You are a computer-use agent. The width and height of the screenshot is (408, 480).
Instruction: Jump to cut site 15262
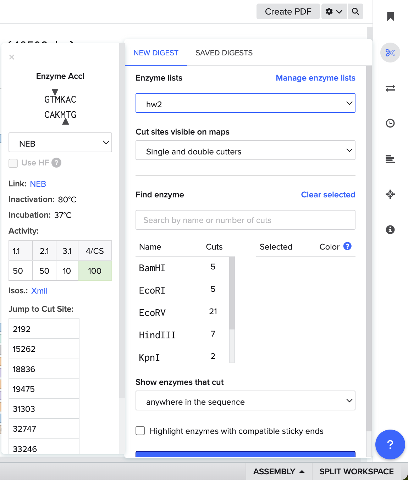(24, 349)
